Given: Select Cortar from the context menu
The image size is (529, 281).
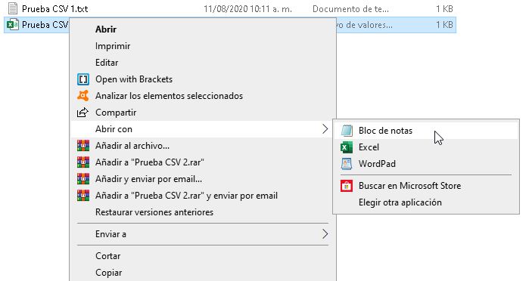Looking at the screenshot, I should click(108, 256).
